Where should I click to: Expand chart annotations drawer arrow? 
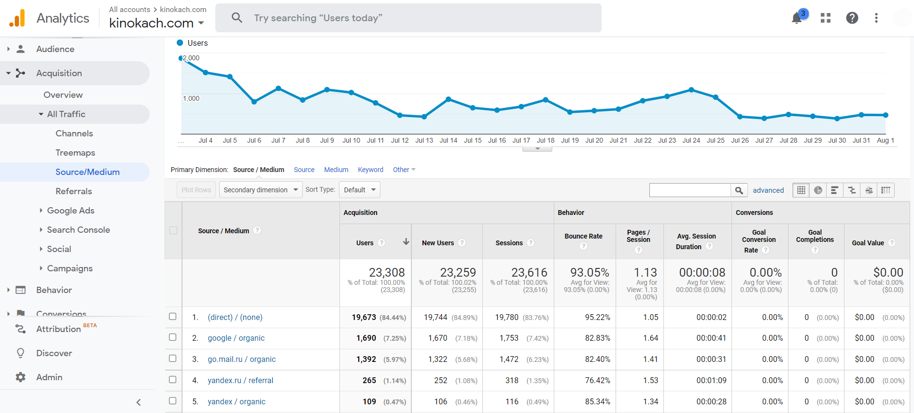[537, 148]
